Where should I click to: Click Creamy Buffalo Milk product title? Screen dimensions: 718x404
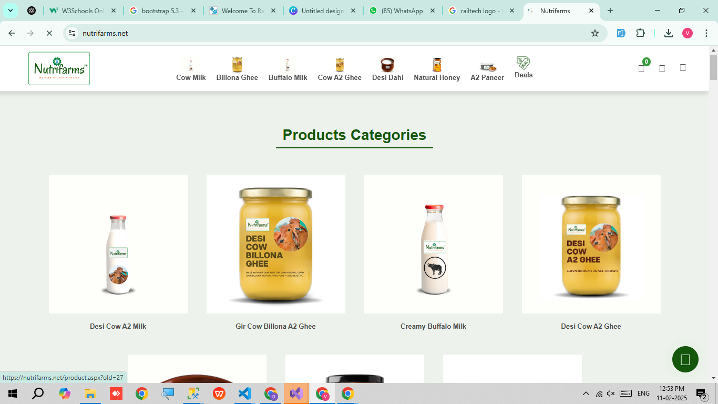click(433, 326)
